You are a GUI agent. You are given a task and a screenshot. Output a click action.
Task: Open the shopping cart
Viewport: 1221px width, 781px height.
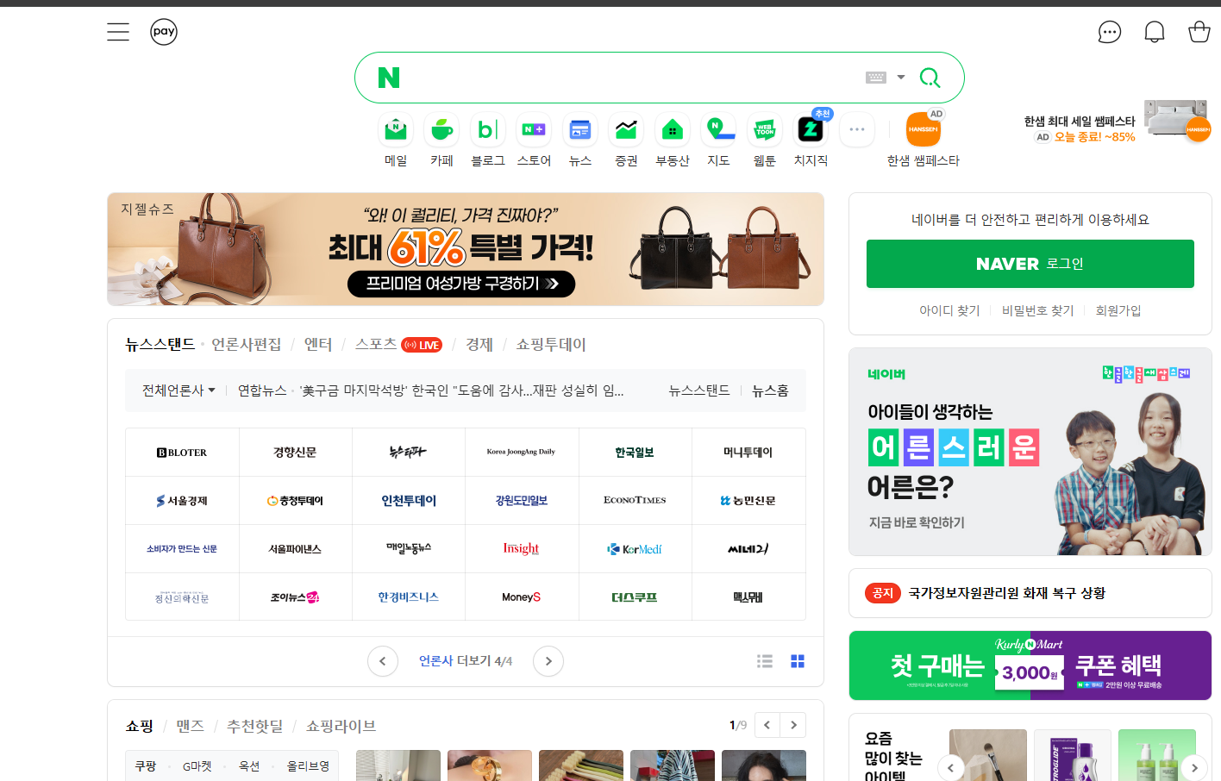point(1199,32)
